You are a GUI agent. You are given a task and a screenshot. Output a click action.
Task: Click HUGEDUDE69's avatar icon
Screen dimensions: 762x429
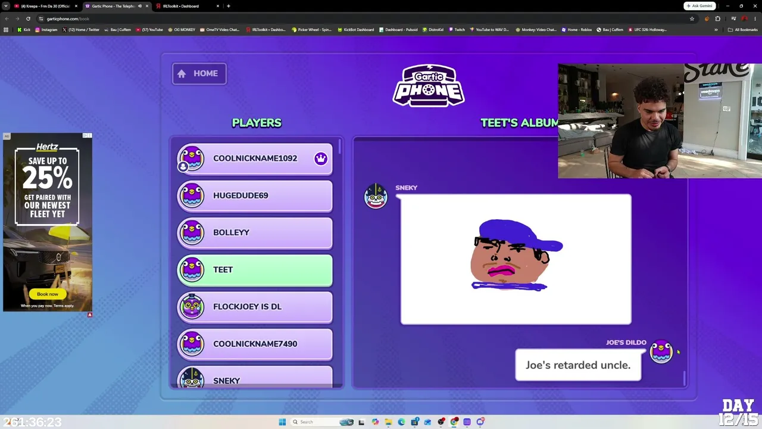point(192,195)
